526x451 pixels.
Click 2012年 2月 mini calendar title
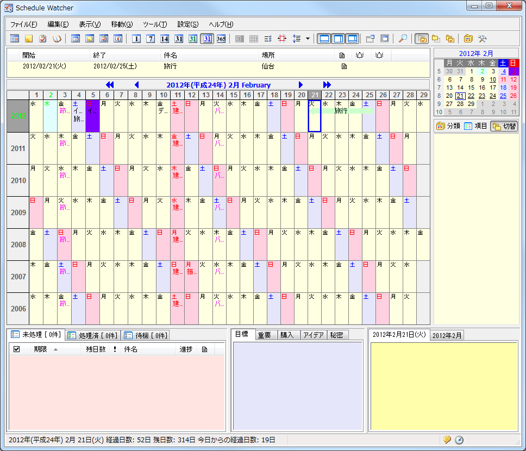click(x=476, y=53)
